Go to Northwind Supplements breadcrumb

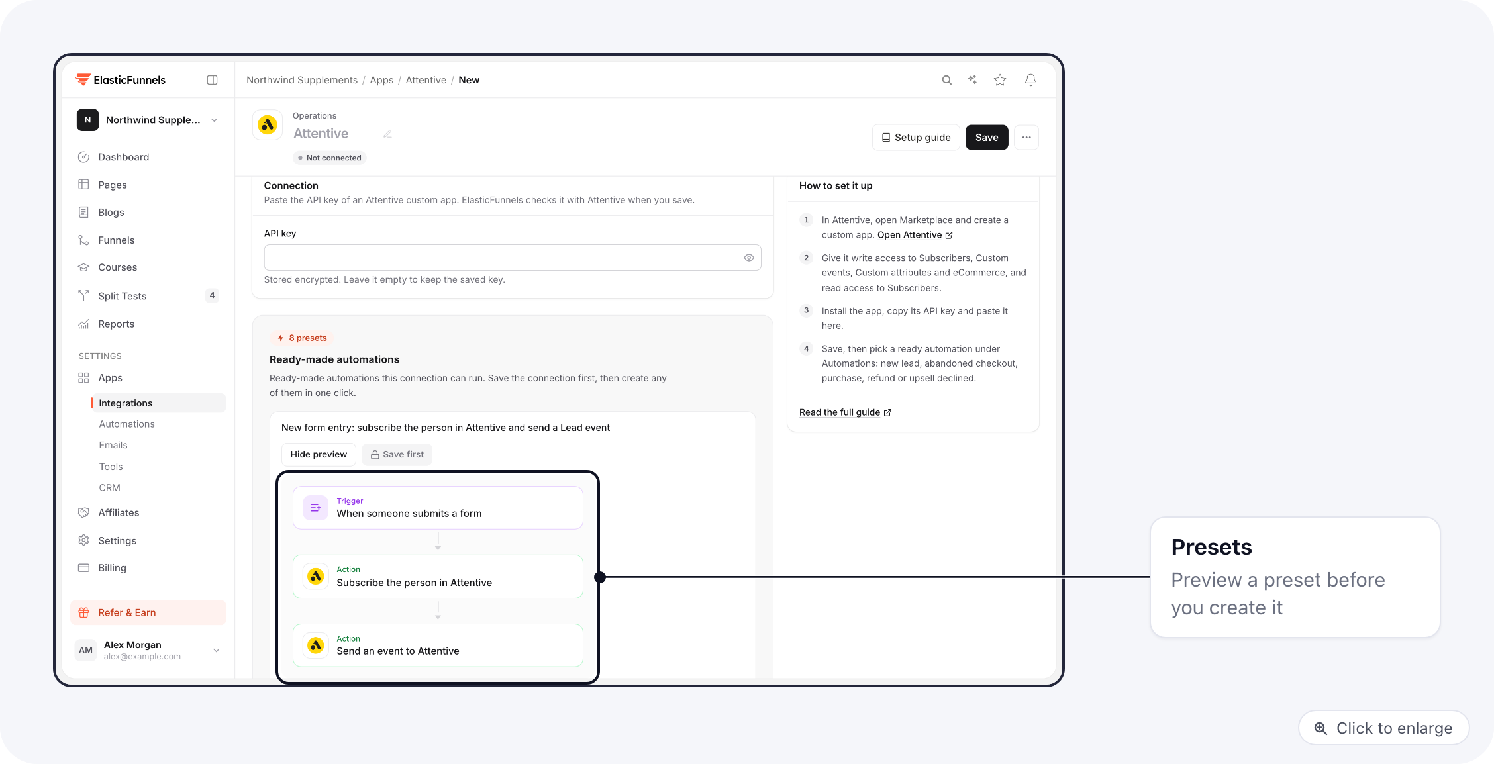(x=302, y=80)
